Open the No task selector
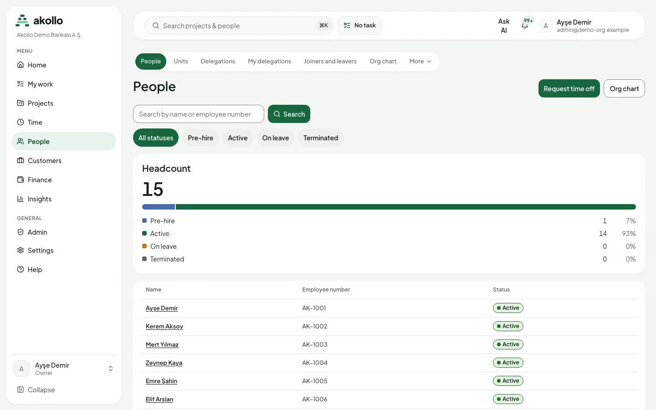The width and height of the screenshot is (656, 410). [359, 26]
